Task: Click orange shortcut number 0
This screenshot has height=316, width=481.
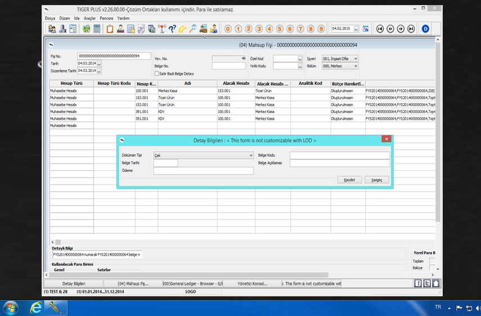Action: [x=228, y=29]
